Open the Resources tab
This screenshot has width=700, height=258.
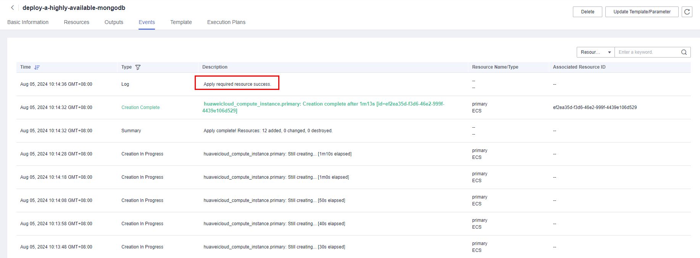tap(76, 22)
